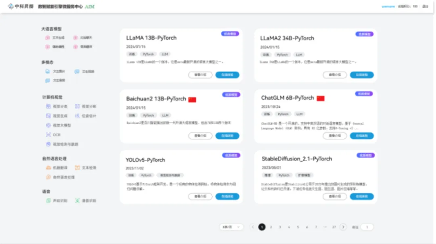Click the 视觉大模型 sidebar icon
Viewport: 436px width, 244px height.
(48, 125)
